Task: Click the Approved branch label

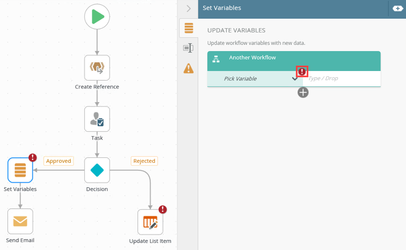Action: pyautogui.click(x=59, y=161)
